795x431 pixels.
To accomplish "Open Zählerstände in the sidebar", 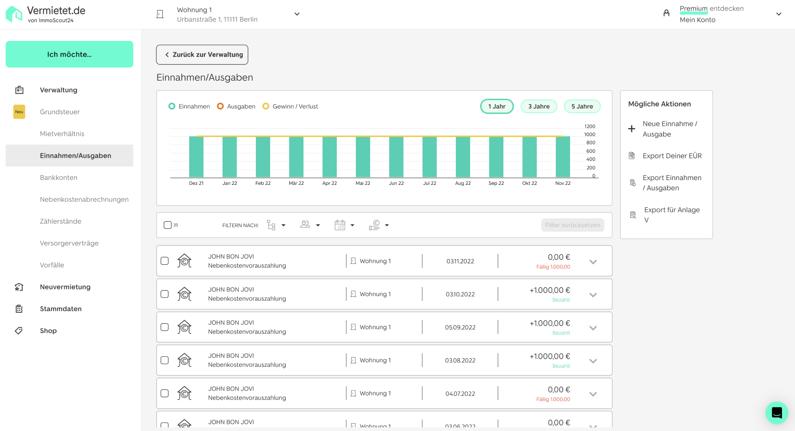I will 61,221.
